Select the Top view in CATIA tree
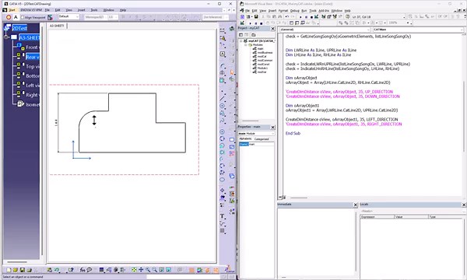Image resolution: width=467 pixels, height=280 pixels. [32, 66]
